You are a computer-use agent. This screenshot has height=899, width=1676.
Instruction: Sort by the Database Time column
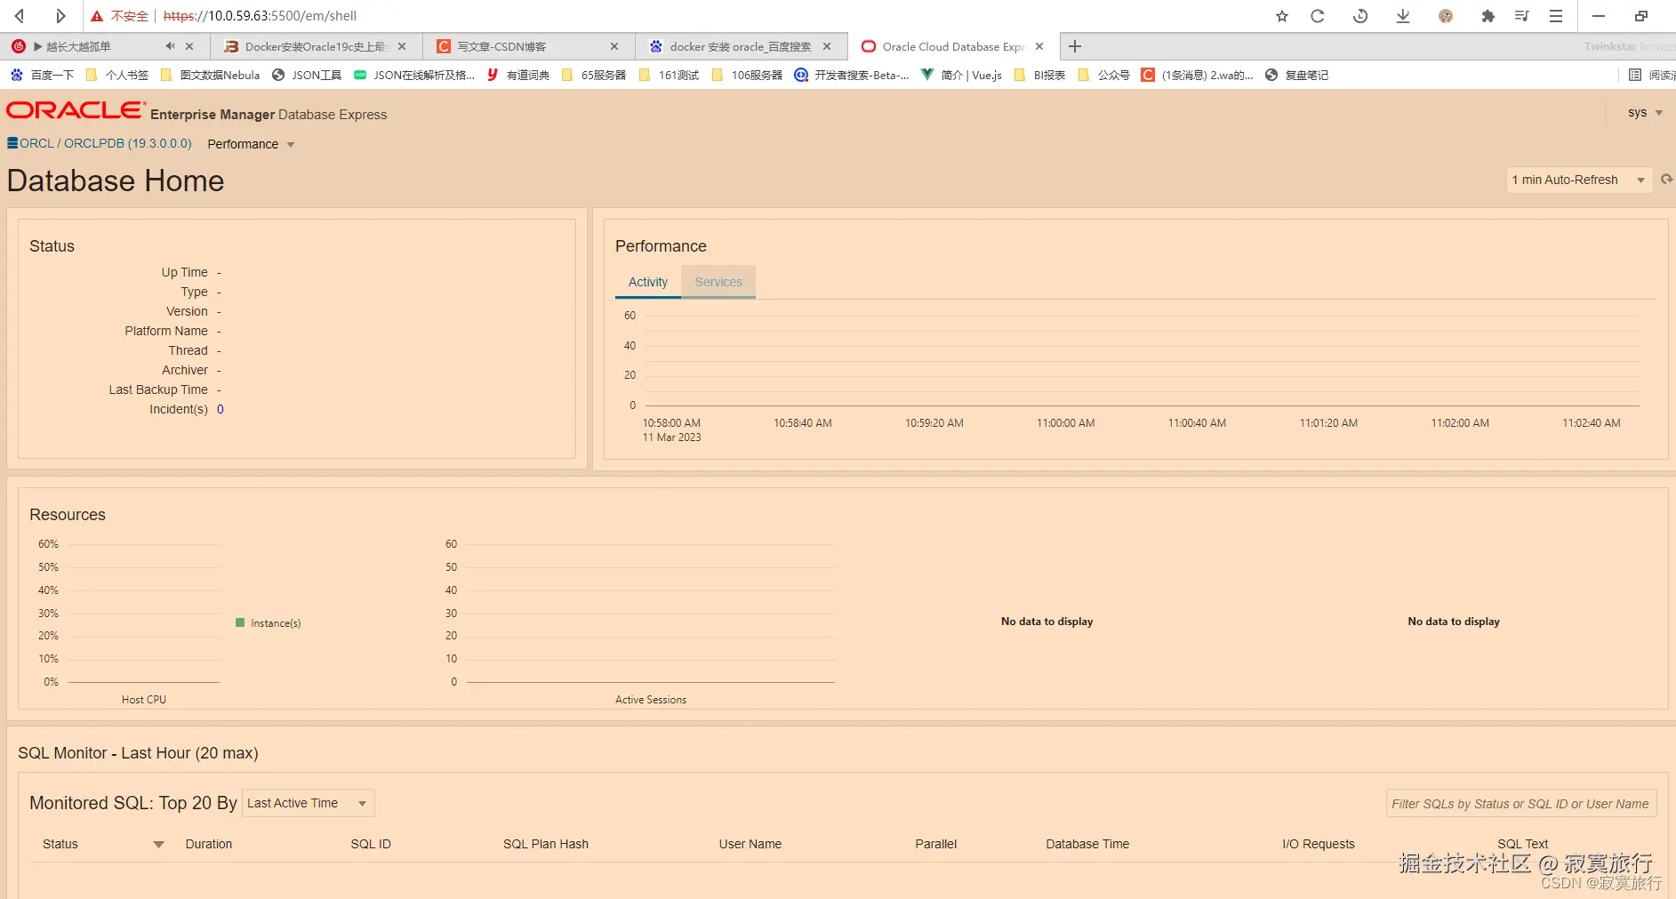click(x=1087, y=844)
